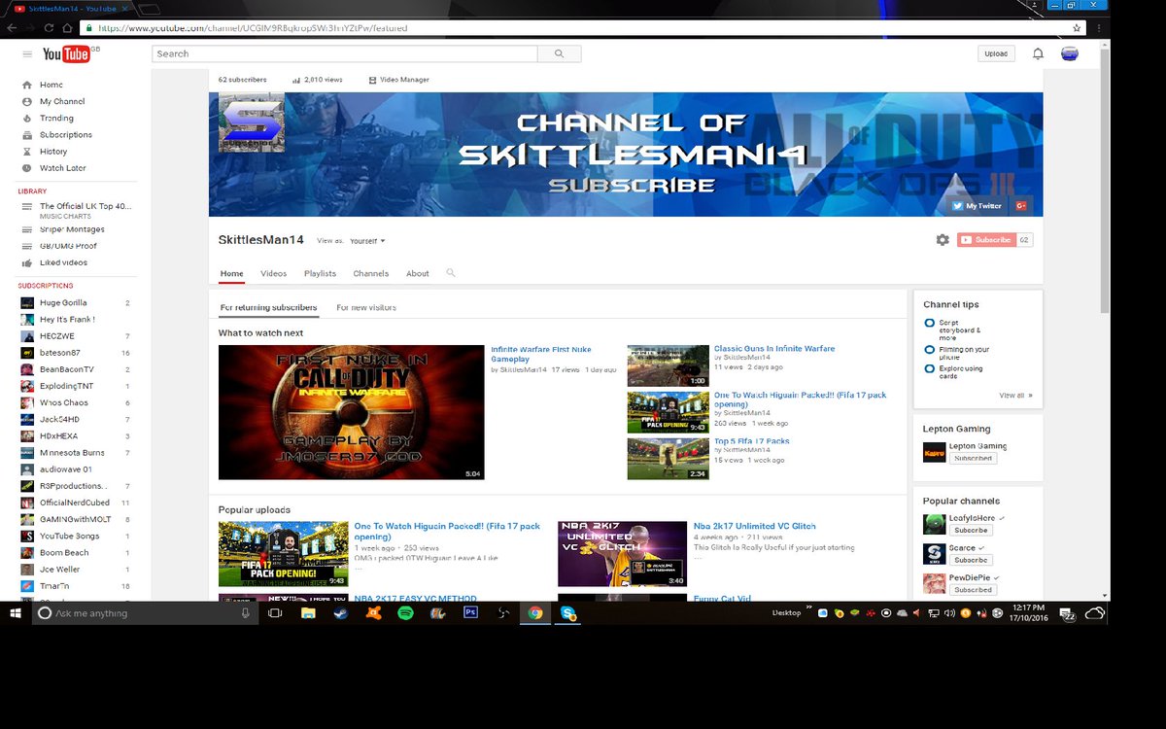Switch to the Playlists tab
1166x729 pixels.
click(x=320, y=273)
